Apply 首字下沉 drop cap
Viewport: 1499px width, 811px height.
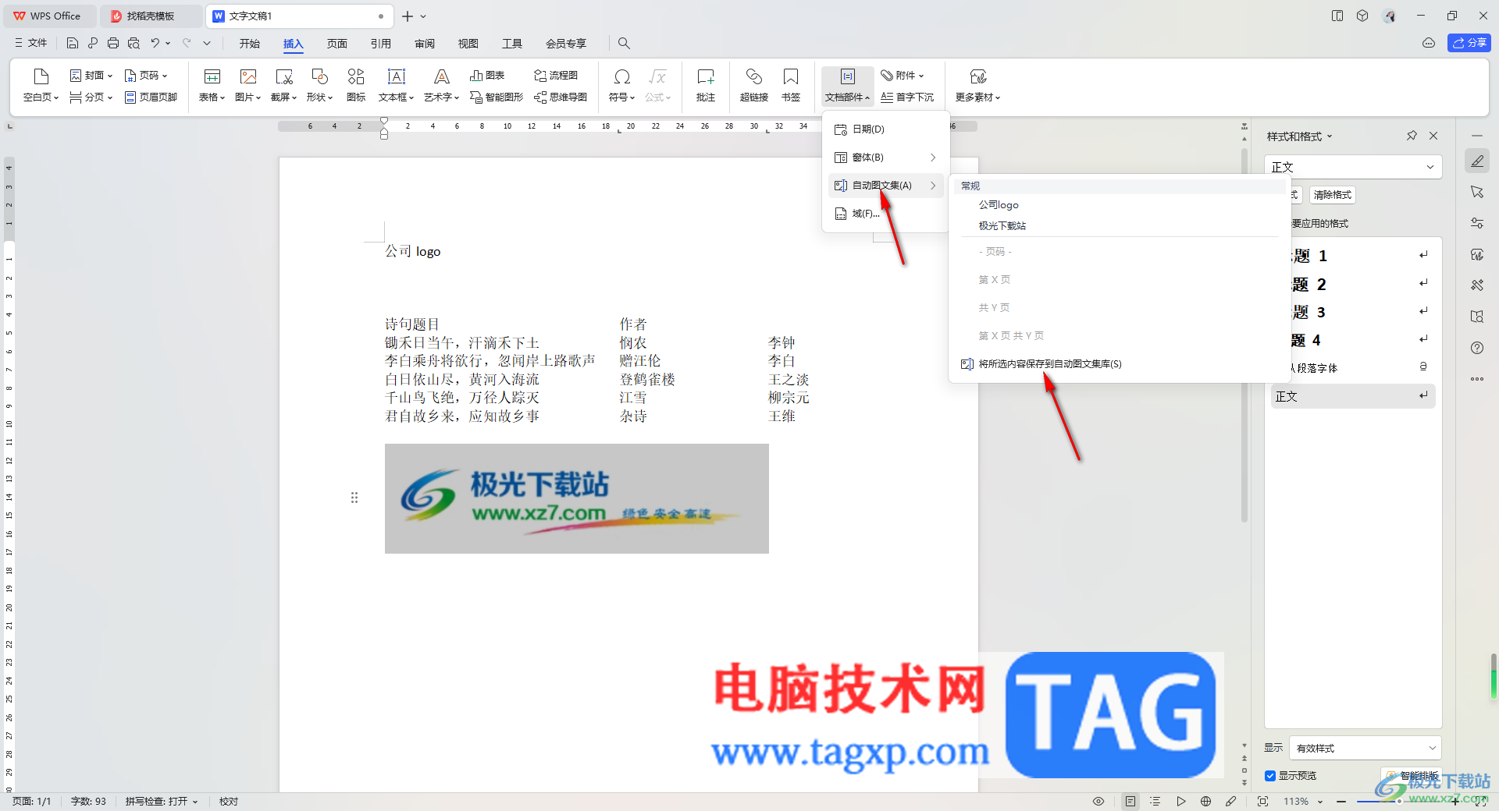907,97
